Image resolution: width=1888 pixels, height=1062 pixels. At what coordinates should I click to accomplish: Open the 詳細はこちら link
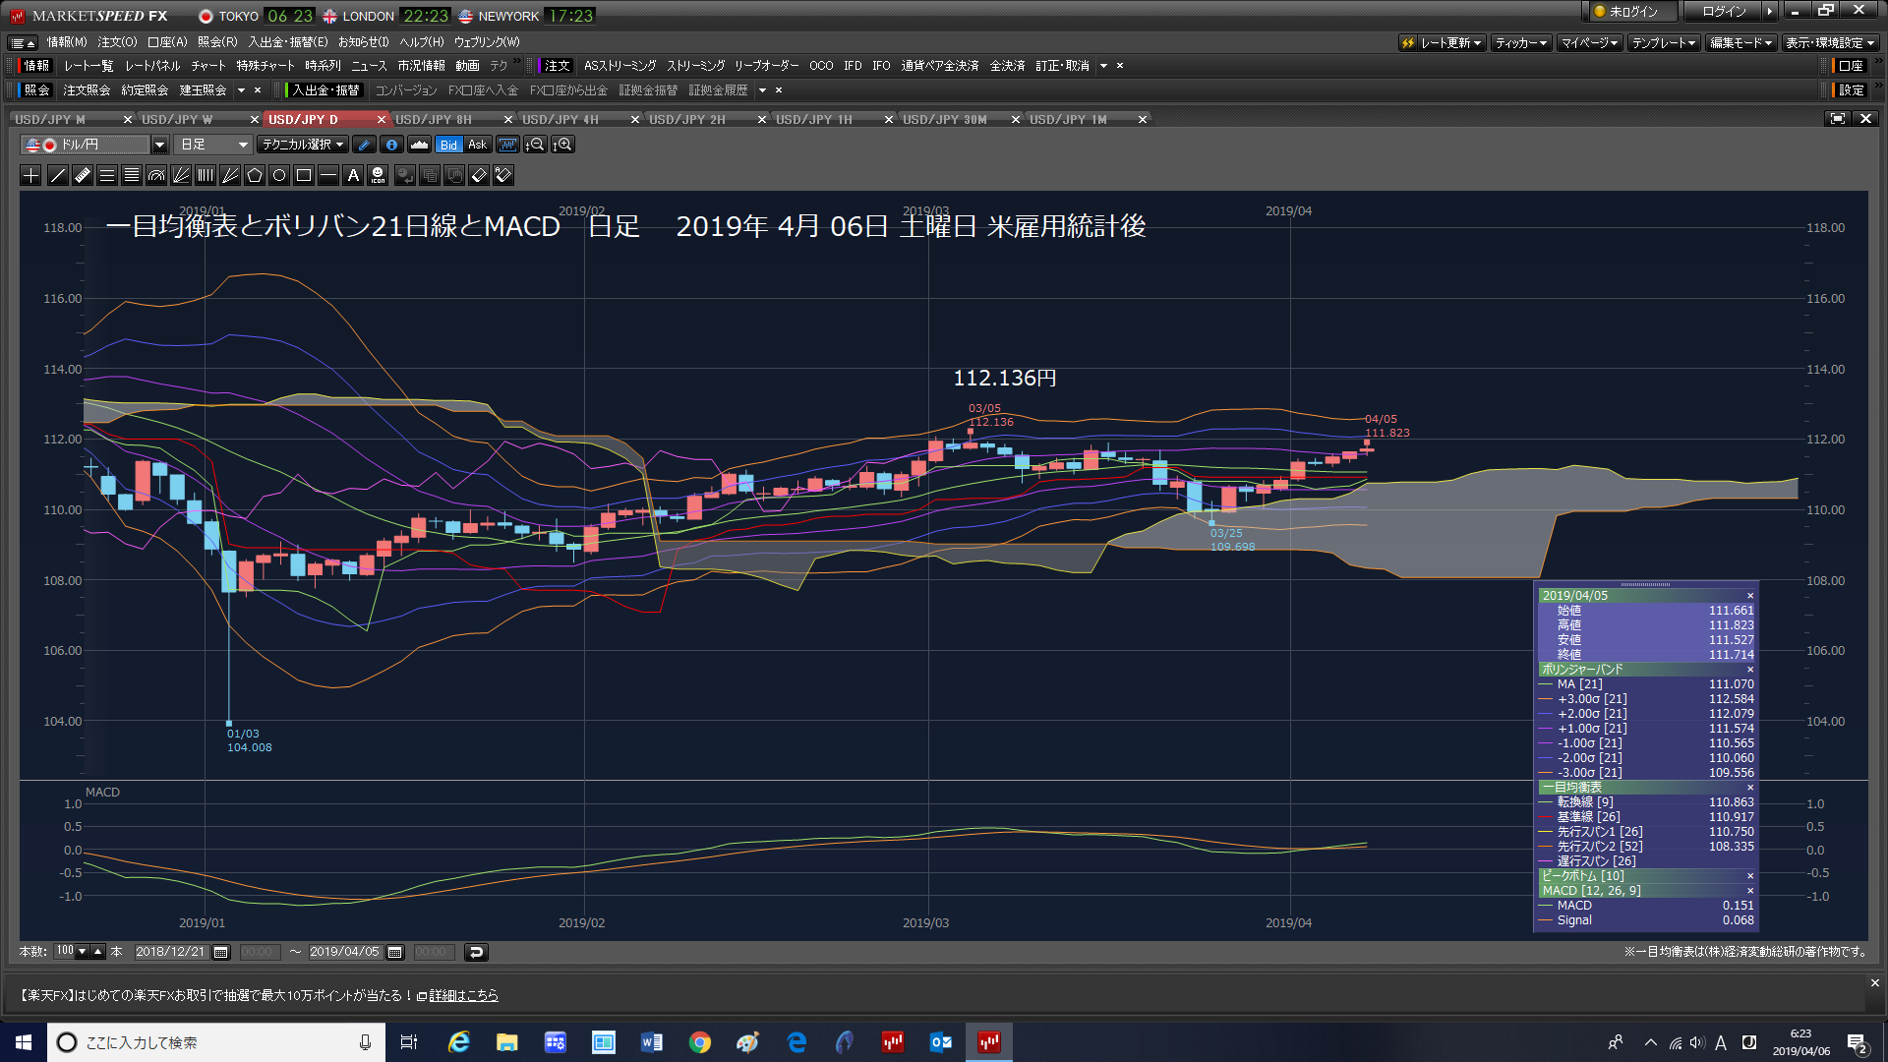click(x=463, y=995)
